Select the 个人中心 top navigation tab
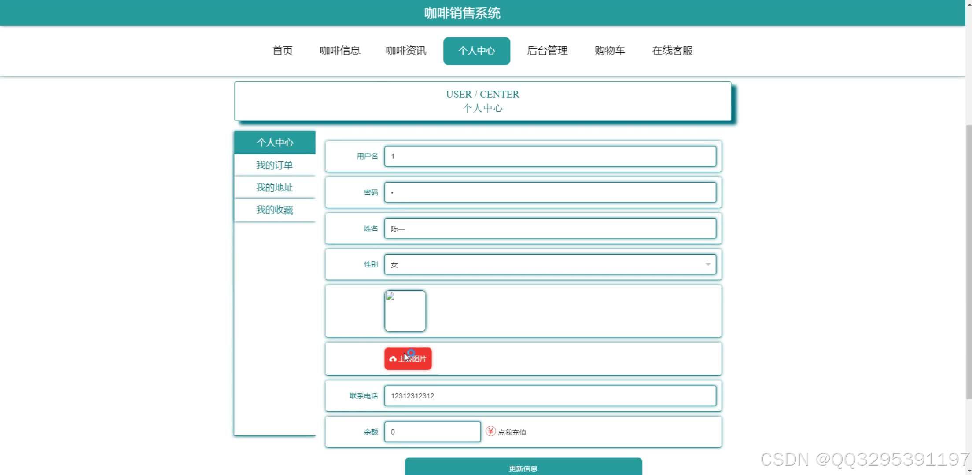972x475 pixels. (x=477, y=51)
